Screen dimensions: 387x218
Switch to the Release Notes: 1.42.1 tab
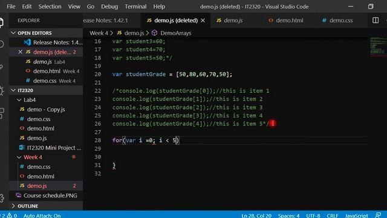[111, 21]
